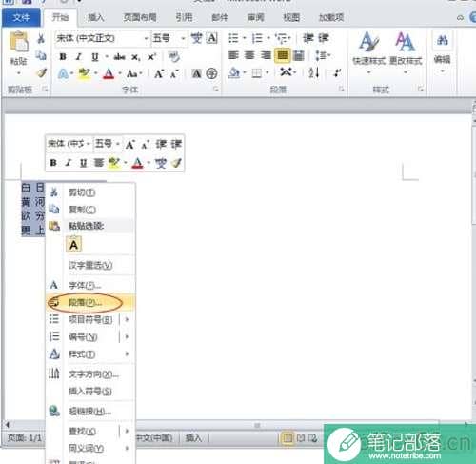476x464 pixels.
Task: Click the Keep Text Only paste option
Action: pyautogui.click(x=73, y=245)
